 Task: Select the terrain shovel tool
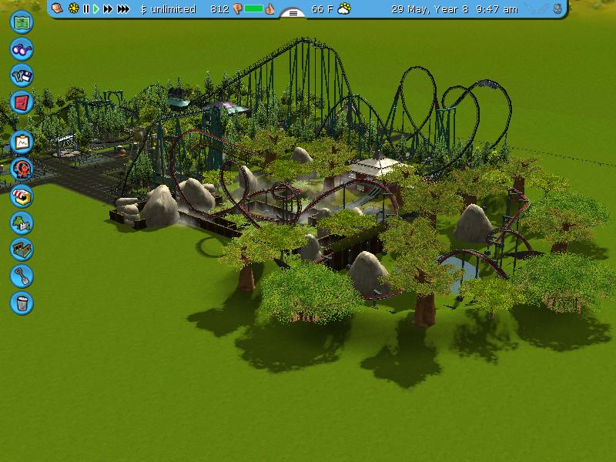click(22, 276)
